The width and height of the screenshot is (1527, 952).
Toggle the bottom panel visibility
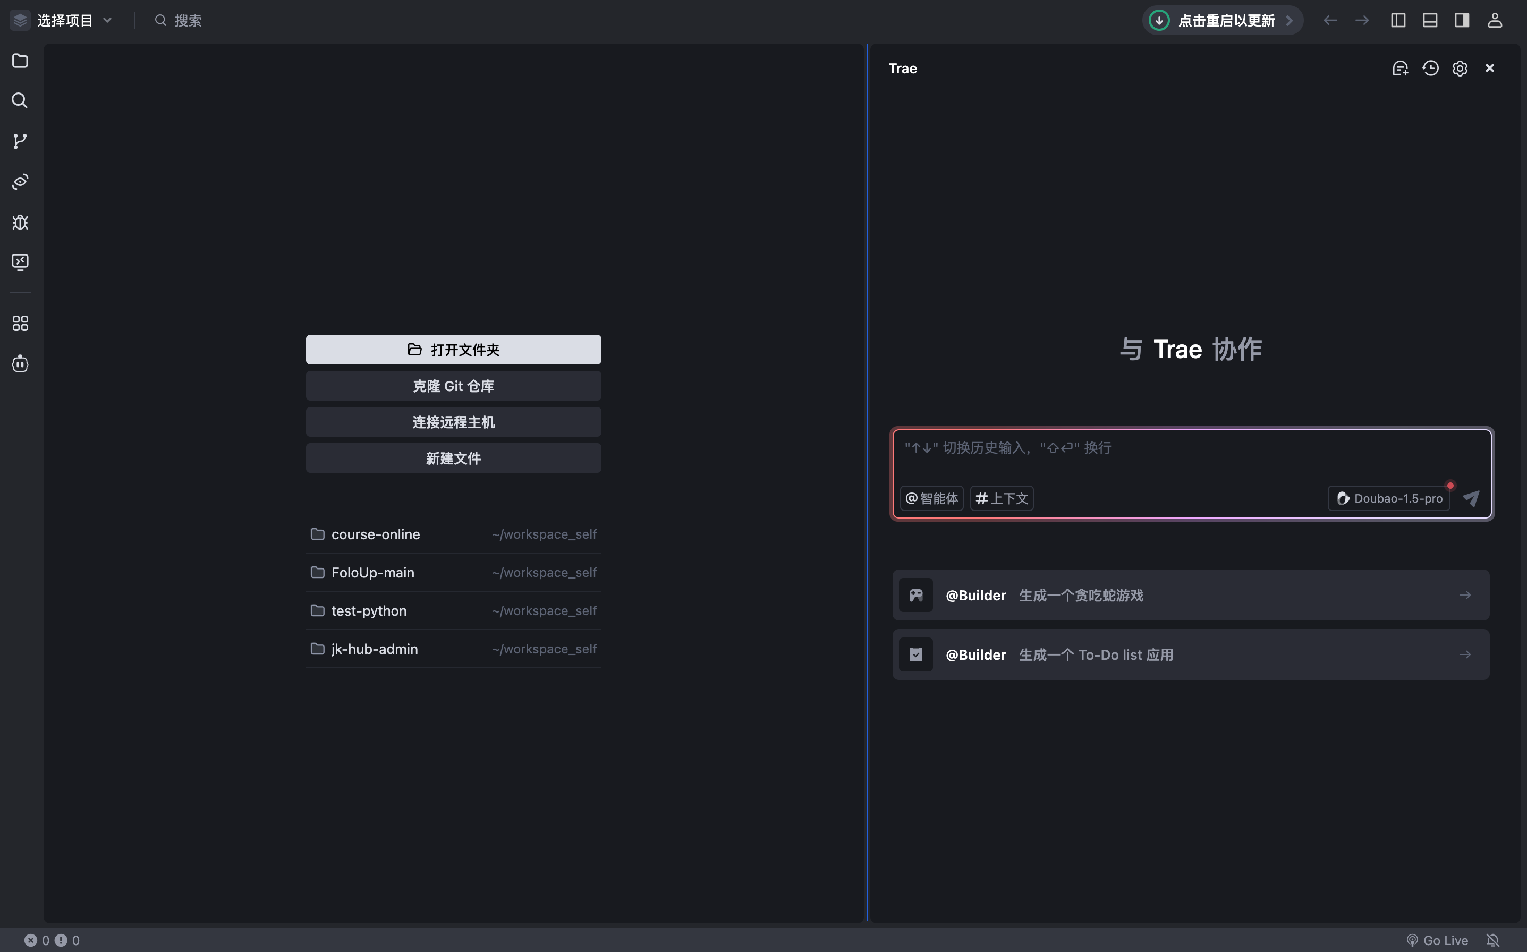tap(1429, 20)
